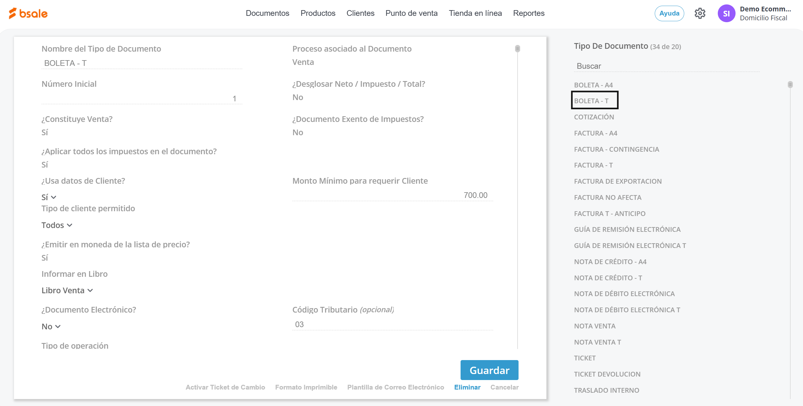Open the Ayuda help button
Screen dimensions: 803x406
click(x=669, y=13)
